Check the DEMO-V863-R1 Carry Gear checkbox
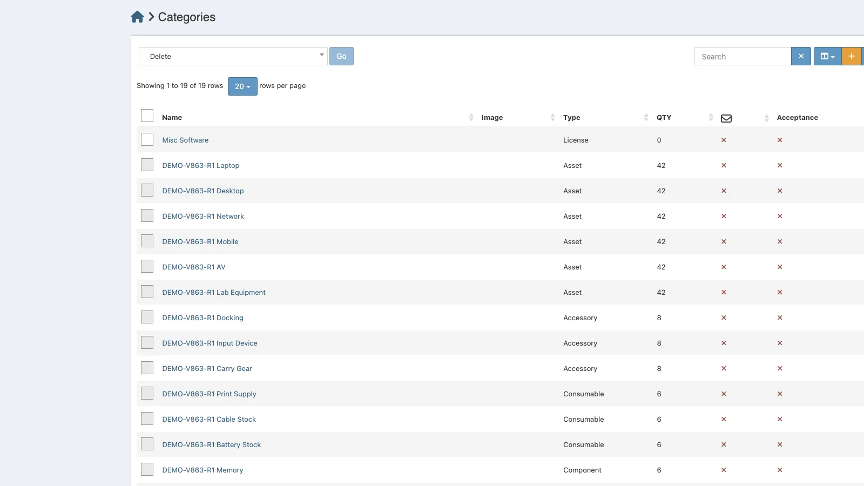The image size is (864, 486). [147, 368]
